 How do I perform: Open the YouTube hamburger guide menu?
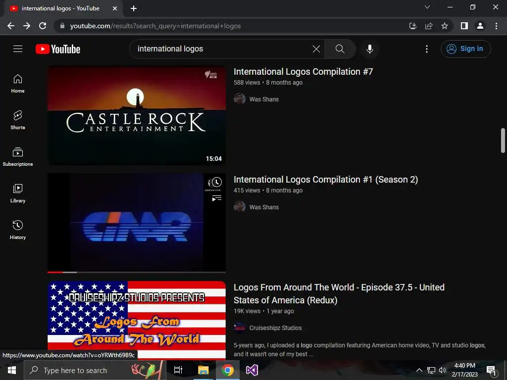click(x=18, y=49)
